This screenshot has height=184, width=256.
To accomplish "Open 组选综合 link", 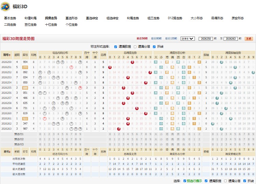I will 112,18.
